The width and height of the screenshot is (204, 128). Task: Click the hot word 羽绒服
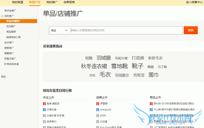[x=104, y=58]
